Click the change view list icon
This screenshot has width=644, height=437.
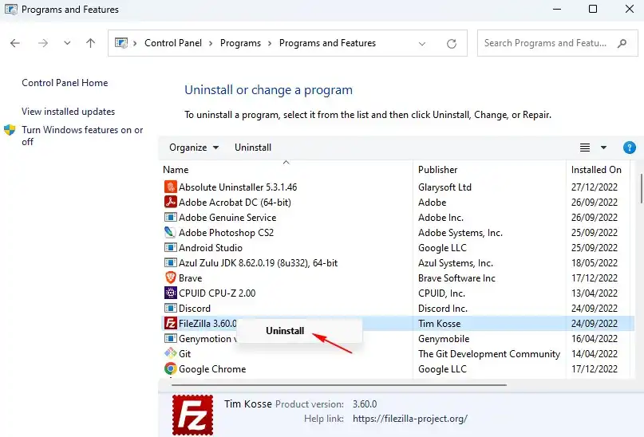pyautogui.click(x=585, y=148)
